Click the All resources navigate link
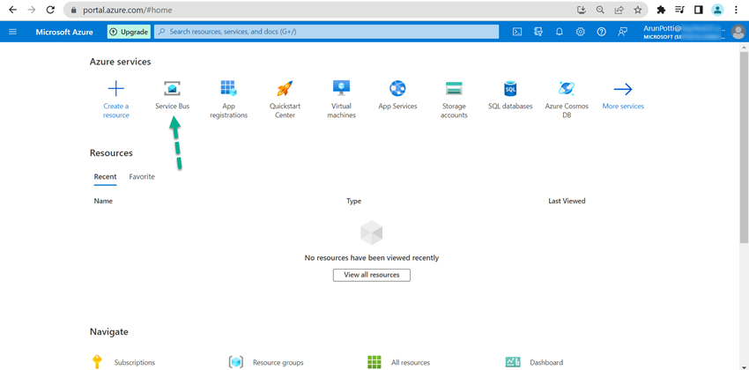 (411, 362)
